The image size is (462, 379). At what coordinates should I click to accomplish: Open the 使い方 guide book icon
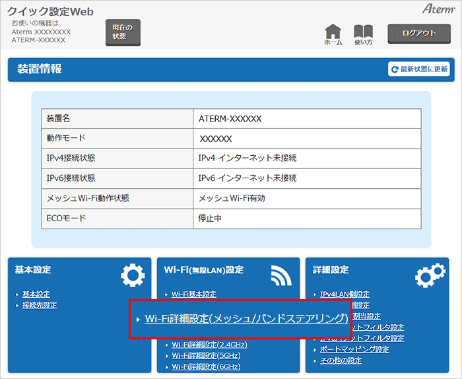pos(363,32)
